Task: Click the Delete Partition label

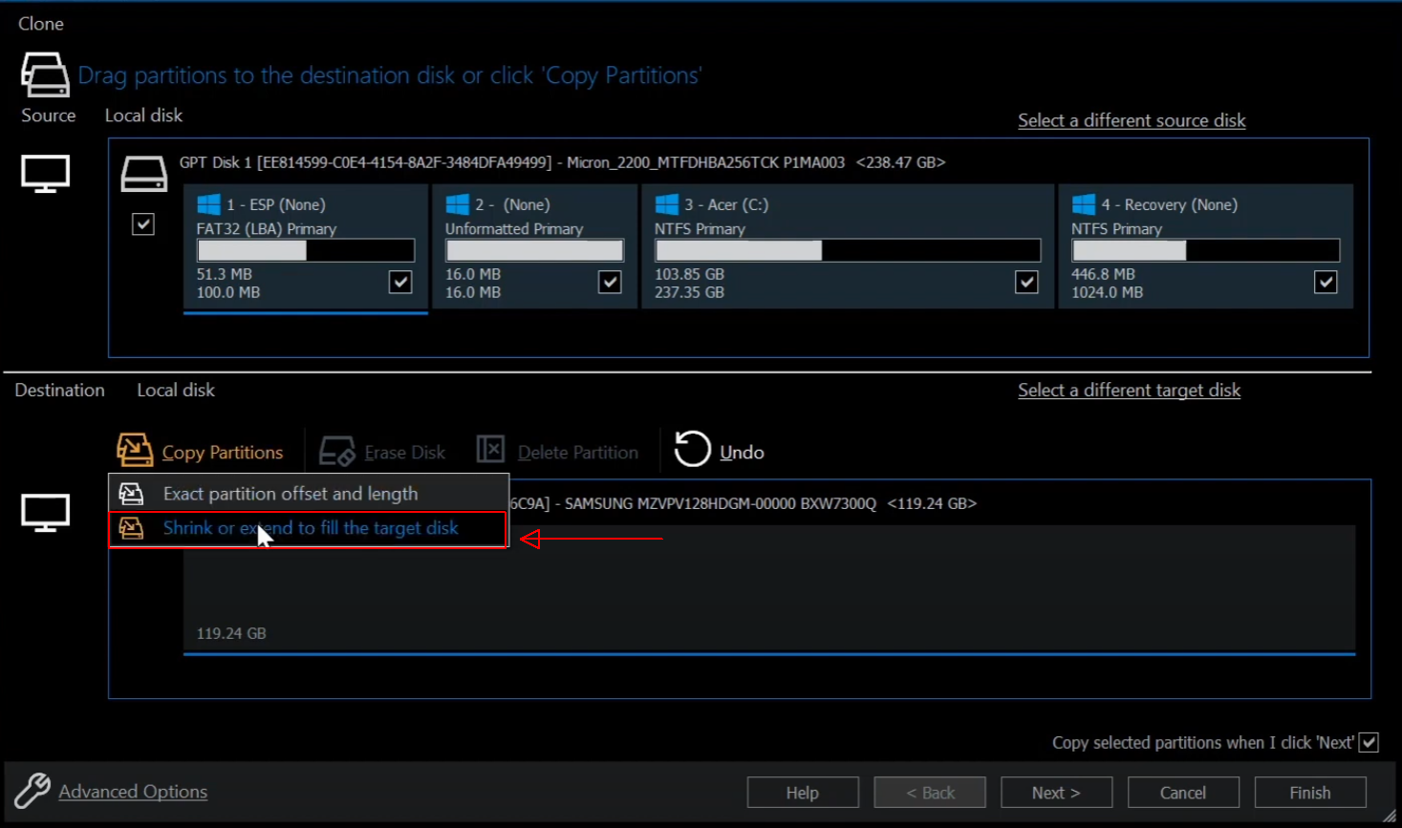Action: (578, 453)
